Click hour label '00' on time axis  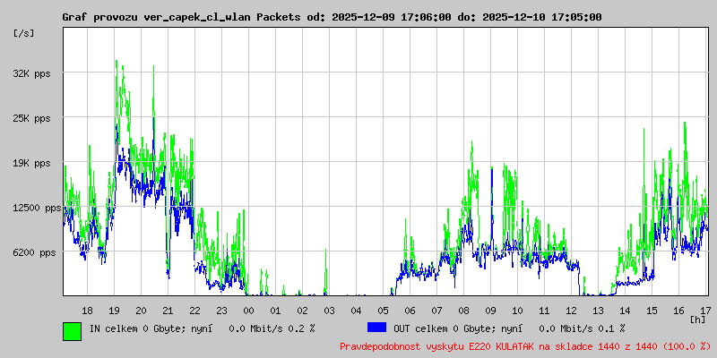pos(249,311)
